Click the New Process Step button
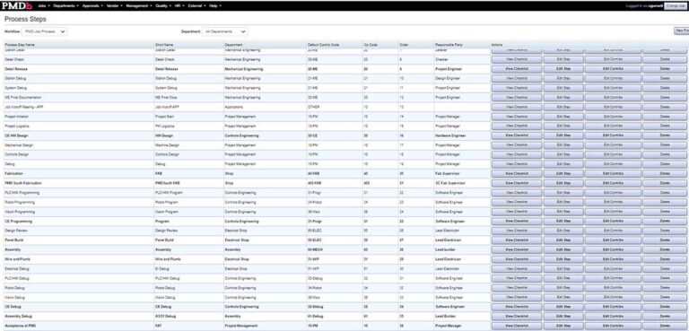The image size is (689, 331). coord(682,30)
